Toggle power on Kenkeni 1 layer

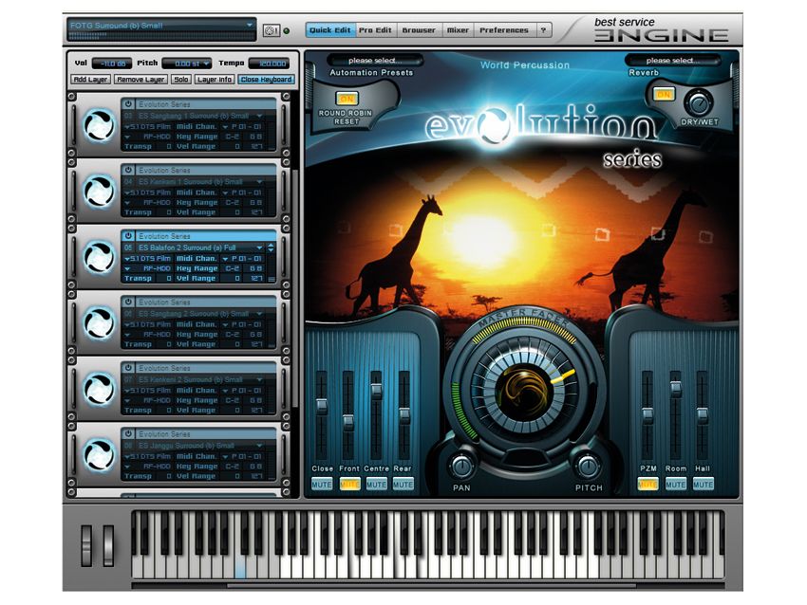pos(128,170)
